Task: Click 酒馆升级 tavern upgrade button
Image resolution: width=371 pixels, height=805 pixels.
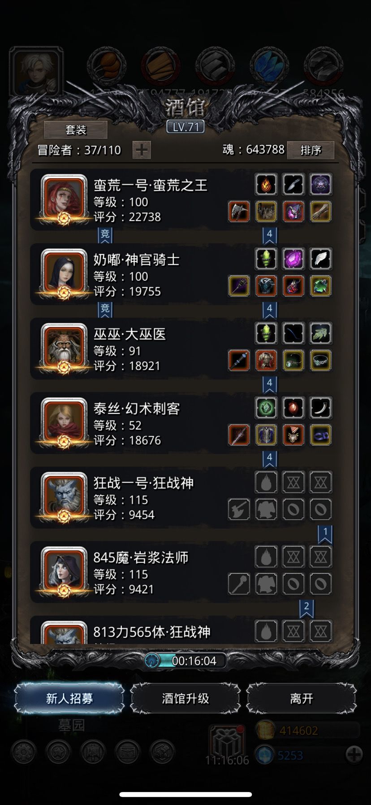Action: (185, 698)
